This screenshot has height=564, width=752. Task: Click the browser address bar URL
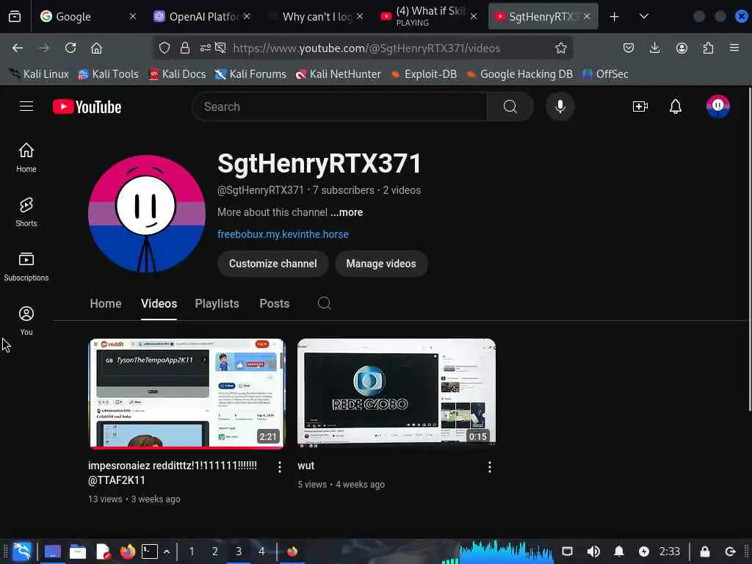[x=366, y=48]
